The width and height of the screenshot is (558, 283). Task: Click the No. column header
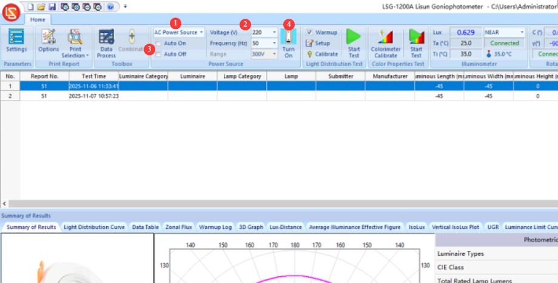10,76
